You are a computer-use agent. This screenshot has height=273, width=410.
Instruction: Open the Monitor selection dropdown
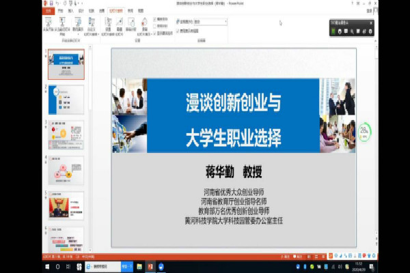point(210,22)
